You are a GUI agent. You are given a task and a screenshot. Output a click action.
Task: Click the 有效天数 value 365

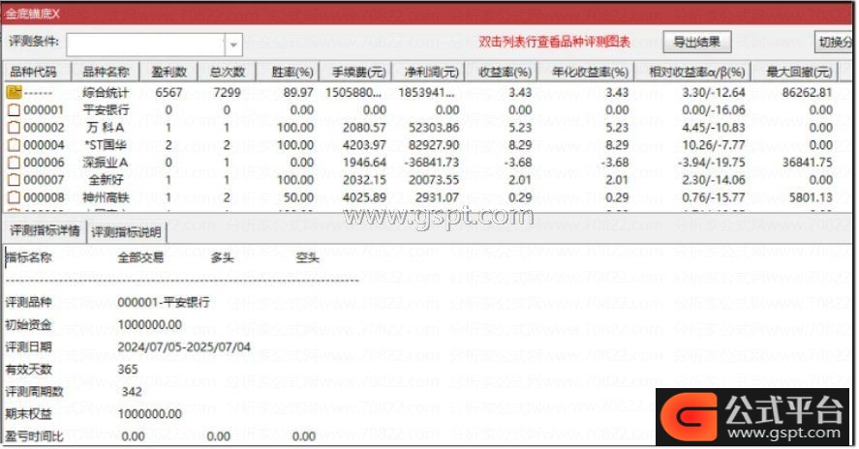(x=128, y=370)
